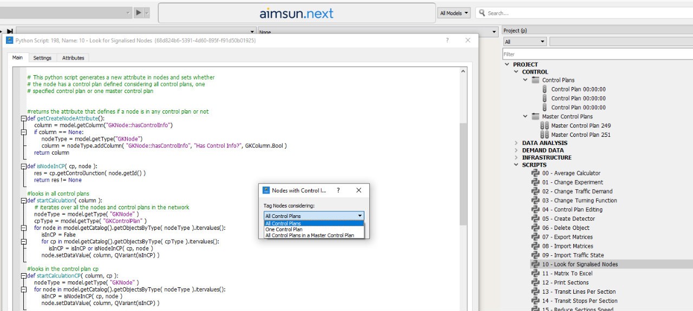Click the help question mark in Nodes with Control dialog

click(x=338, y=190)
